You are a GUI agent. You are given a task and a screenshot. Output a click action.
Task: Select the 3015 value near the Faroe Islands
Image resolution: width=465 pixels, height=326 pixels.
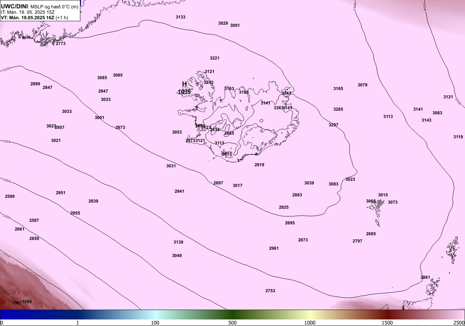[383, 195]
